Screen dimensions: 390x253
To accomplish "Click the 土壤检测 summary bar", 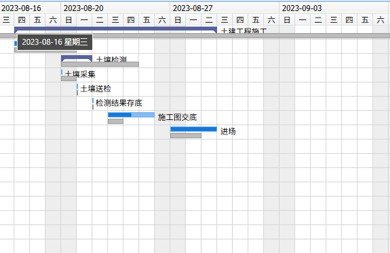I will pos(77,58).
